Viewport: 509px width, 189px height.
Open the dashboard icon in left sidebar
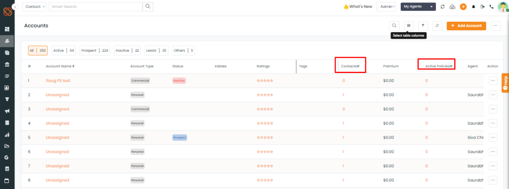pos(7,29)
